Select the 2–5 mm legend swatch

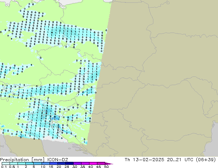pyautogui.click(x=30, y=164)
